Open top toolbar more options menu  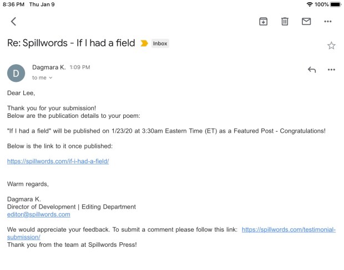click(x=328, y=22)
